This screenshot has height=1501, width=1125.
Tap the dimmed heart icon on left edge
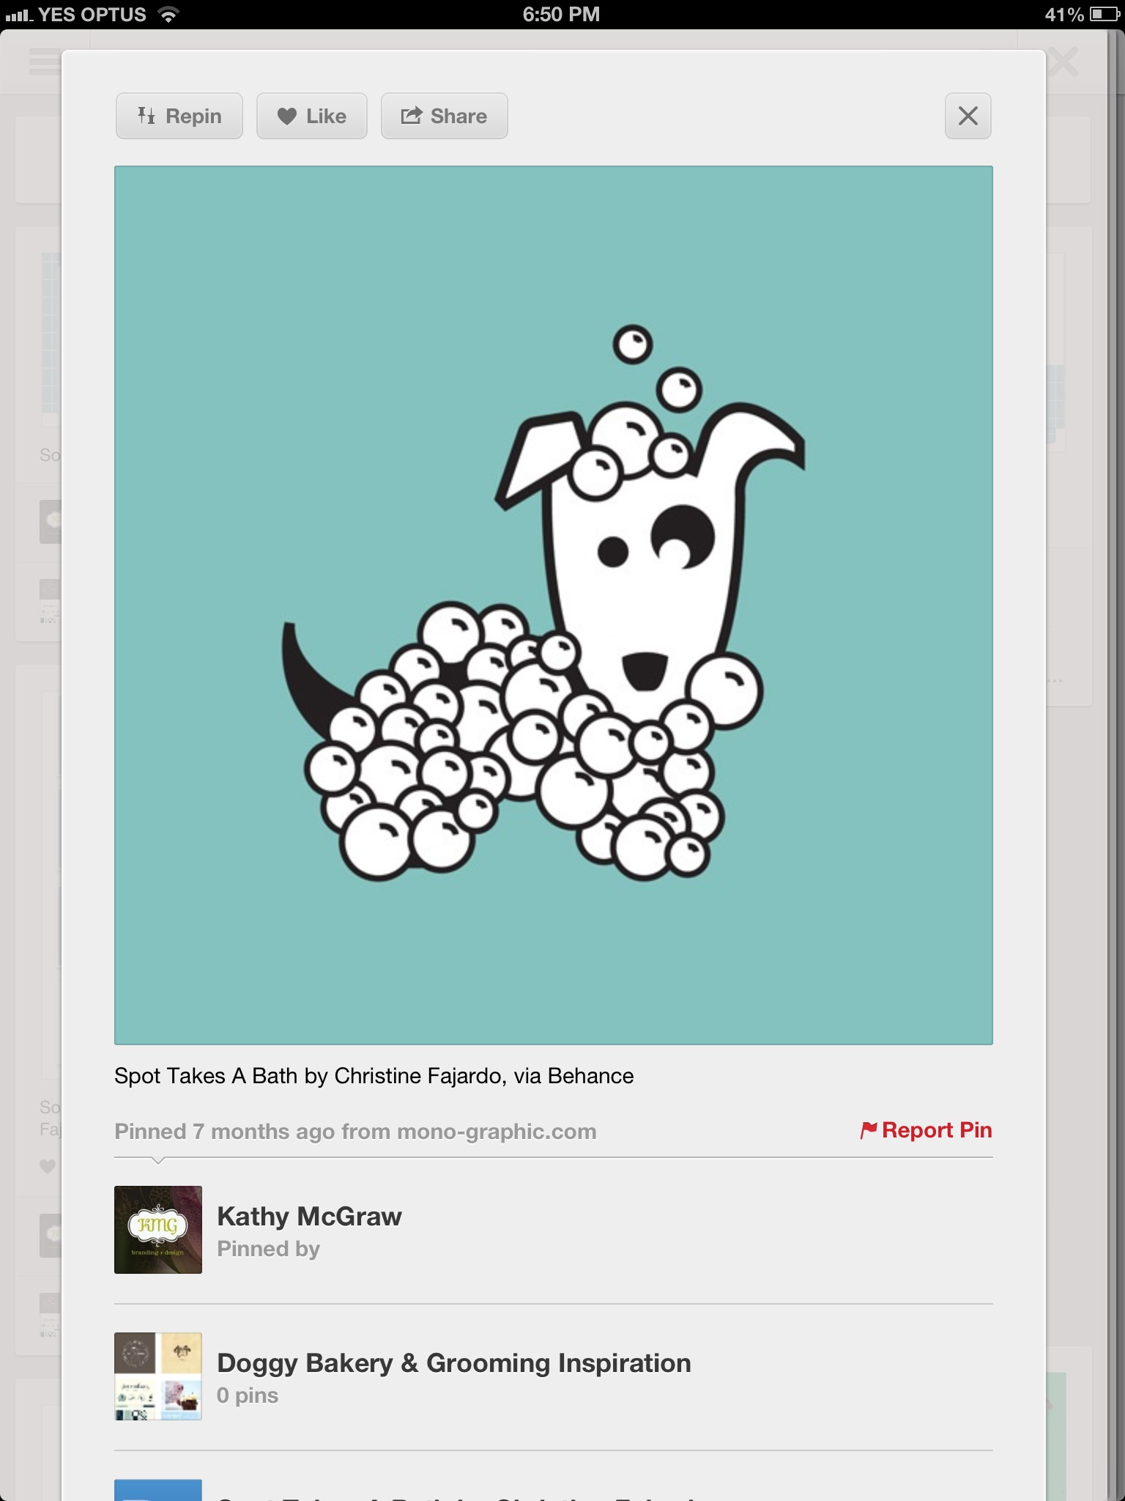[48, 1166]
